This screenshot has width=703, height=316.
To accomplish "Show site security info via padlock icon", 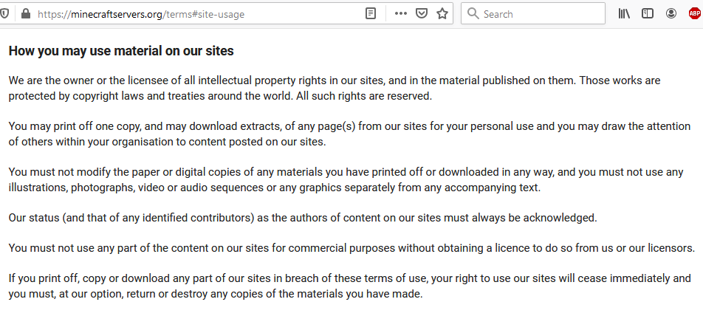I will (26, 13).
